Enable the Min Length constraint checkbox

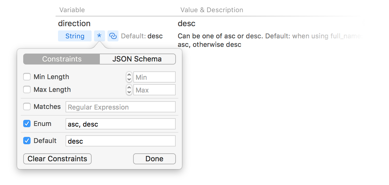pyautogui.click(x=27, y=77)
